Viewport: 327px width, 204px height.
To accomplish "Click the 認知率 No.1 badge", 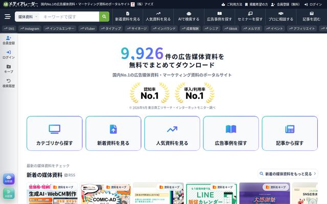I will pyautogui.click(x=150, y=93).
